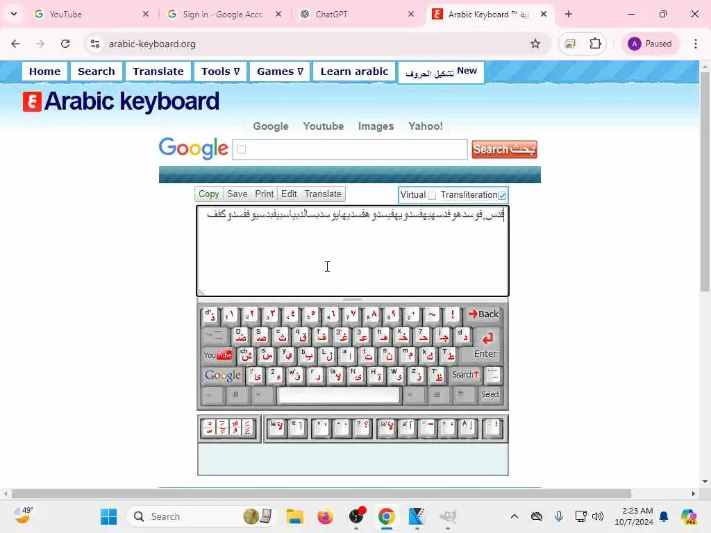Click the Select key on virtual keyboard
711x533 pixels.
point(490,395)
